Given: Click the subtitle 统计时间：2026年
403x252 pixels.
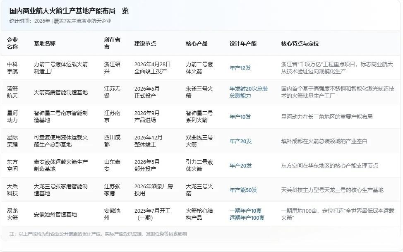Looking at the screenshot, I should pos(29,21).
